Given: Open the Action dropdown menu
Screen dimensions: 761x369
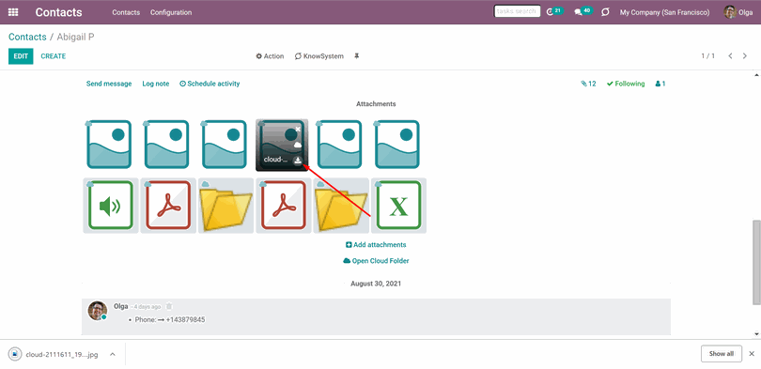Looking at the screenshot, I should pyautogui.click(x=270, y=56).
